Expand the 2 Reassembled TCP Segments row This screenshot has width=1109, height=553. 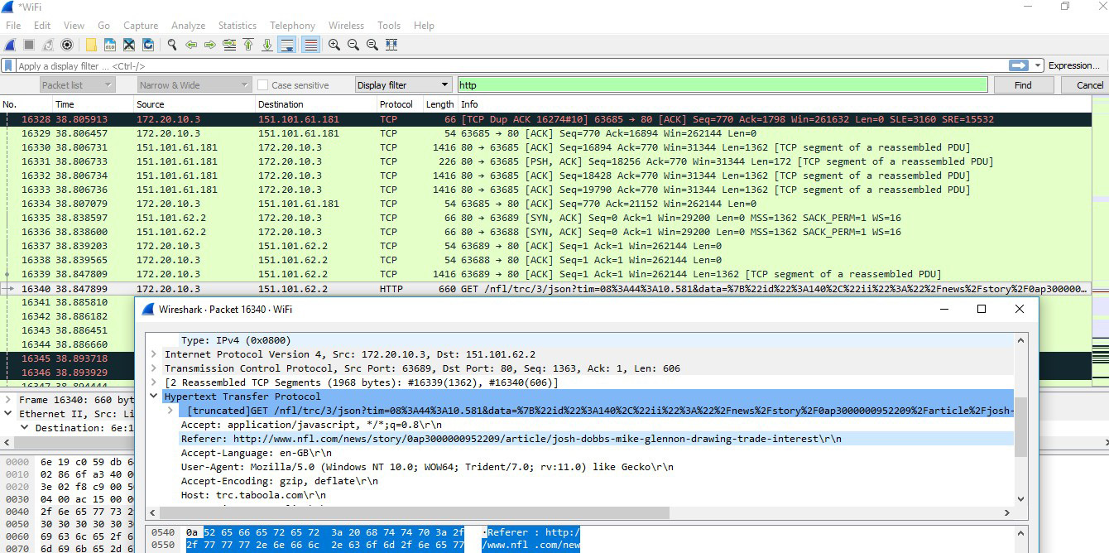[x=155, y=382]
